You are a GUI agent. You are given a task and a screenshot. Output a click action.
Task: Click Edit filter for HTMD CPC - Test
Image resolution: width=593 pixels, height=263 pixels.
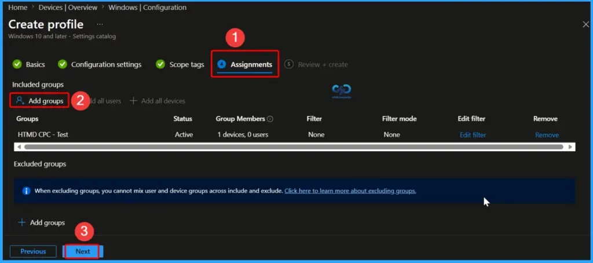click(x=473, y=135)
